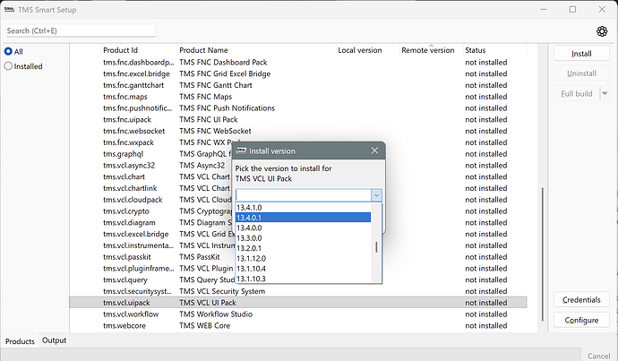Select the tms.graphql row

tap(298, 154)
